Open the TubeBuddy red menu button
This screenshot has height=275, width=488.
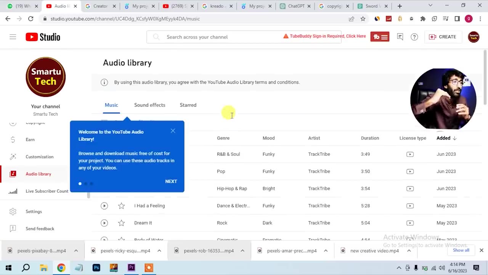point(380,37)
